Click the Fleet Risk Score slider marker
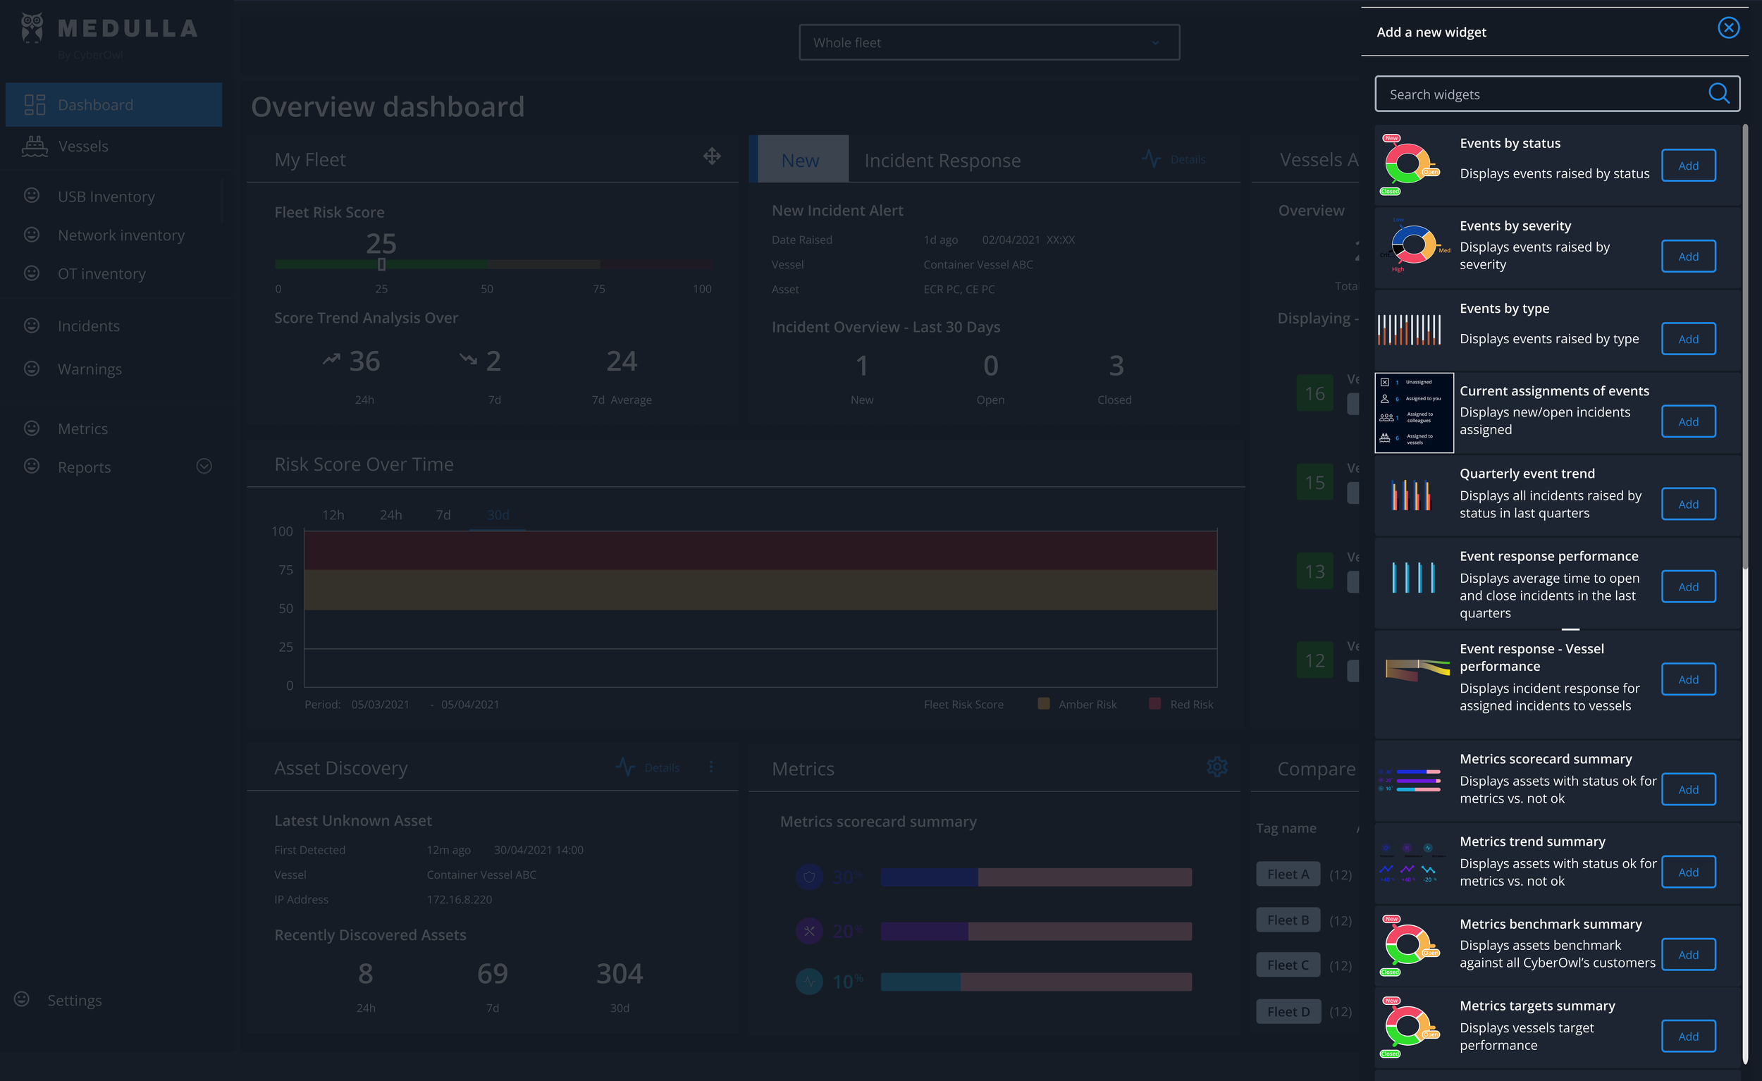Image resolution: width=1762 pixels, height=1081 pixels. tap(382, 265)
